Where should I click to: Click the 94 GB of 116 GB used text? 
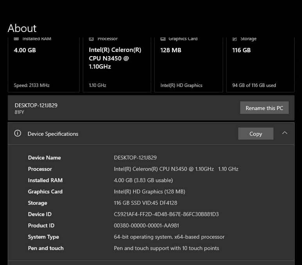254,85
